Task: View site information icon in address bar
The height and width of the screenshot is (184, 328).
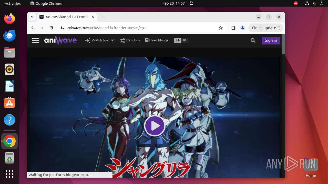Action: (x=62, y=28)
